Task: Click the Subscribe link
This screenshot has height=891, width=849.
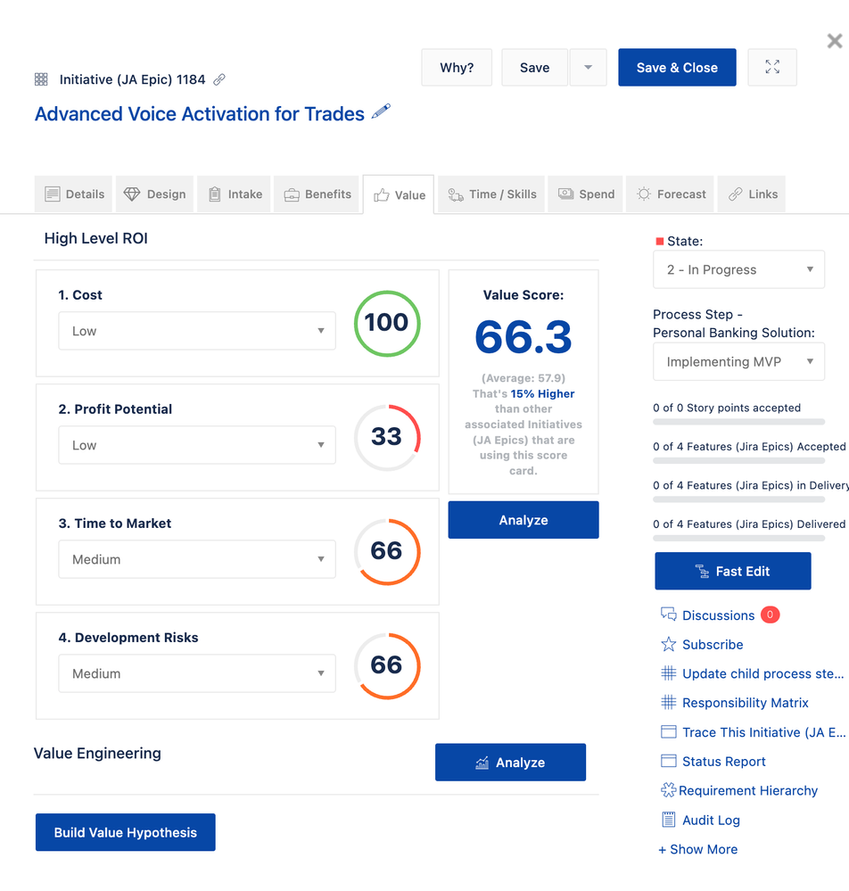Action: (x=713, y=644)
